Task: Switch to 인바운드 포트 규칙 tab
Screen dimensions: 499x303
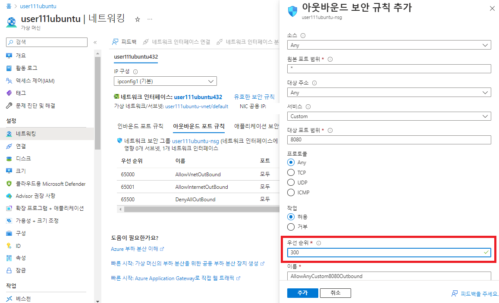Action: pos(140,126)
